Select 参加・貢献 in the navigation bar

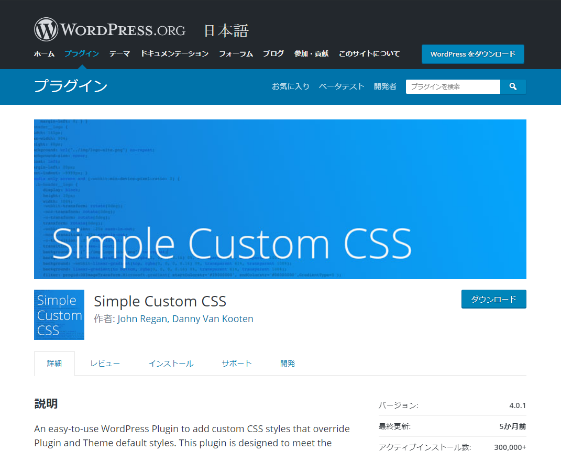tap(311, 53)
